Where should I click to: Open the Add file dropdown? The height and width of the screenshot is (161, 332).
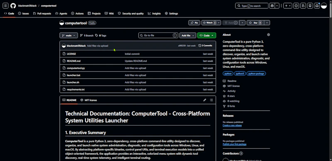tap(188, 35)
